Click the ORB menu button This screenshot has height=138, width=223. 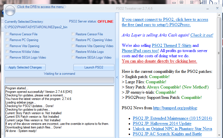coord(10,11)
